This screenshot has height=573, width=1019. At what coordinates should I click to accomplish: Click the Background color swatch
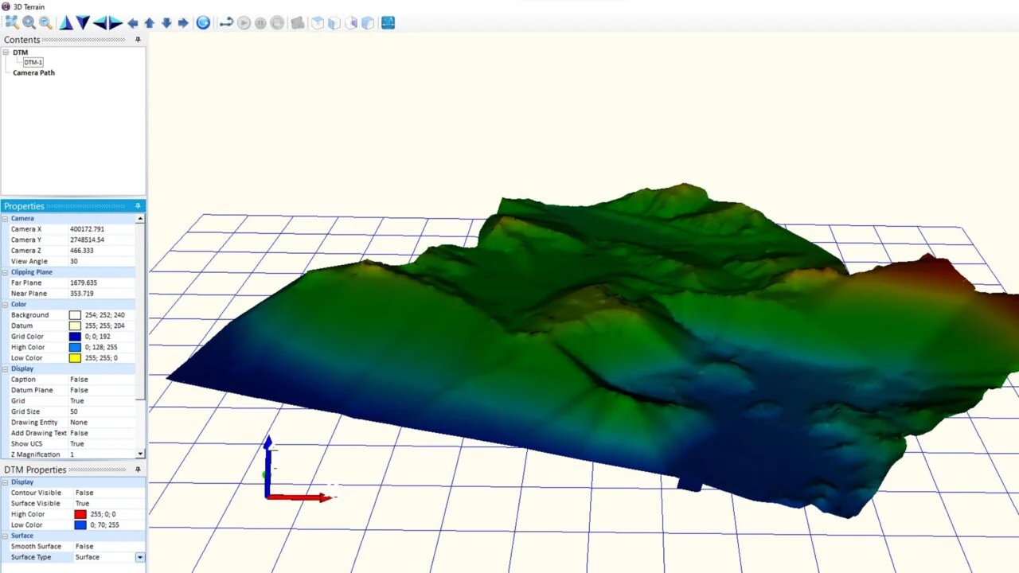[75, 315]
